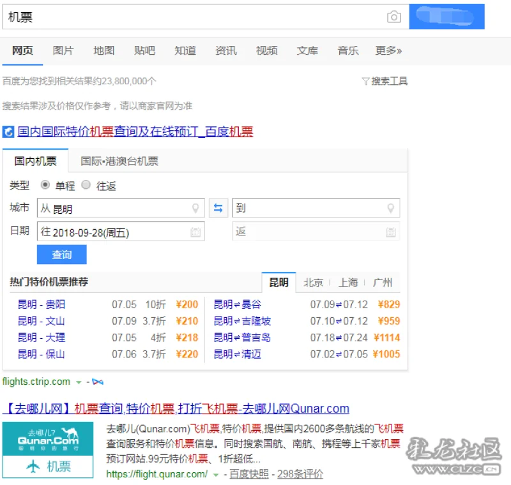Open 搜索工具 search tools
This screenshot has width=511, height=485.
(x=389, y=81)
